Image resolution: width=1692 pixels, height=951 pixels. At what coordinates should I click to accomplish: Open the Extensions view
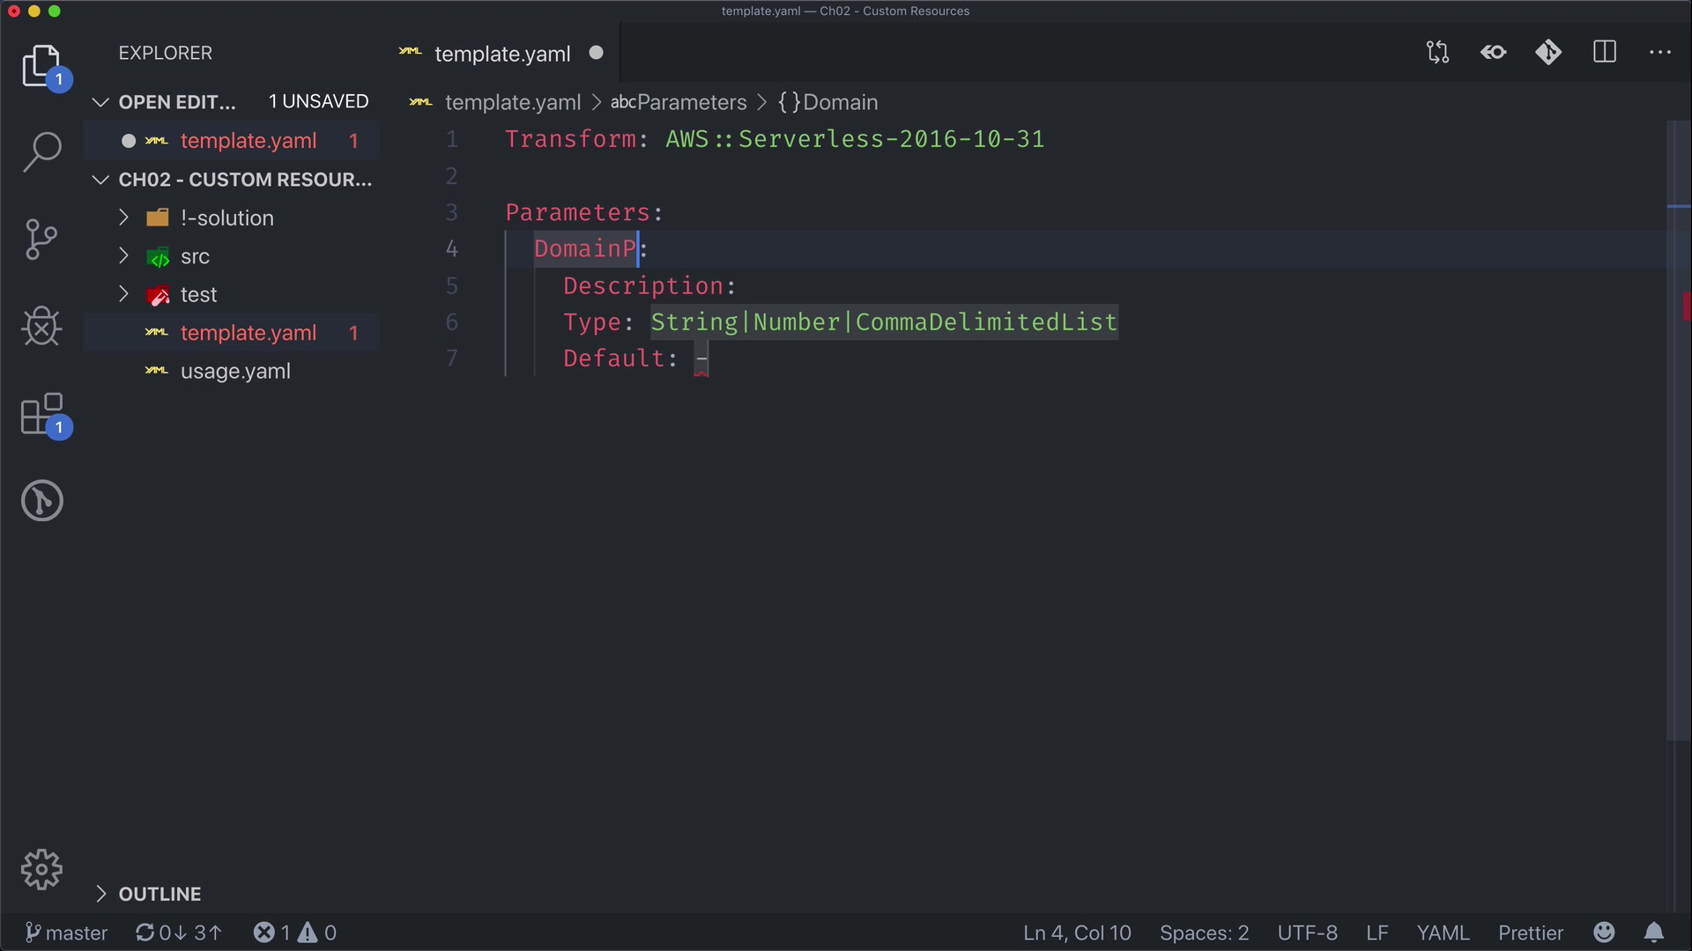coord(41,415)
